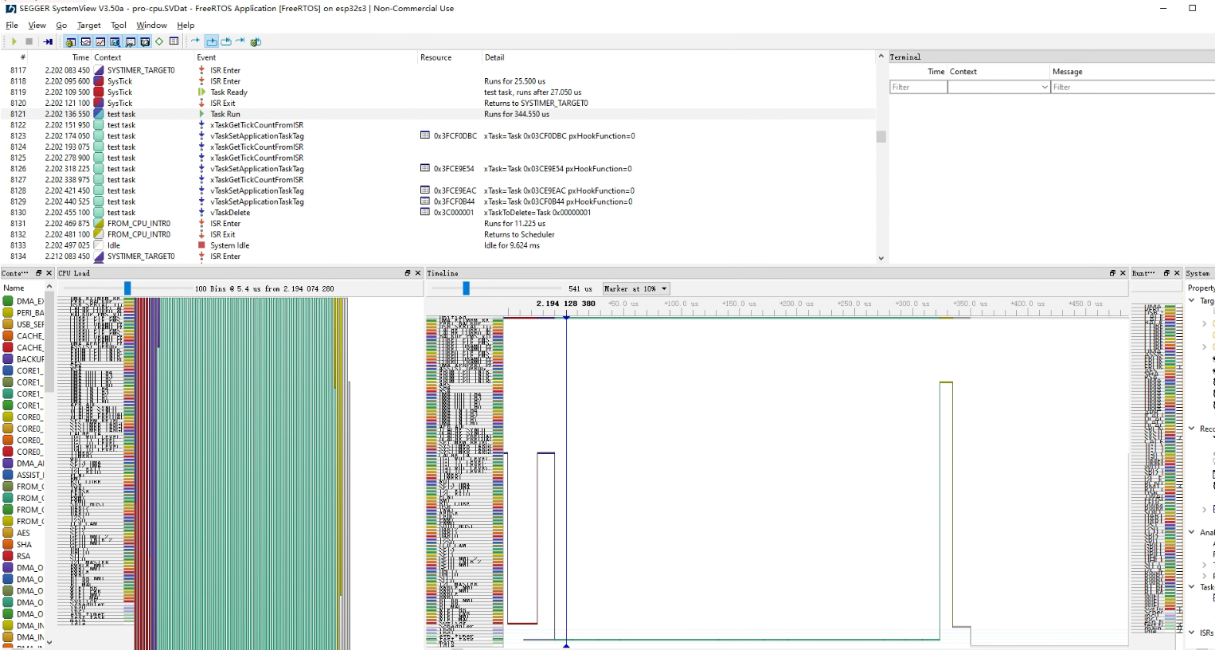1215x650 pixels.
Task: Click the events list vertical scrollbar thumb
Action: pos(881,136)
